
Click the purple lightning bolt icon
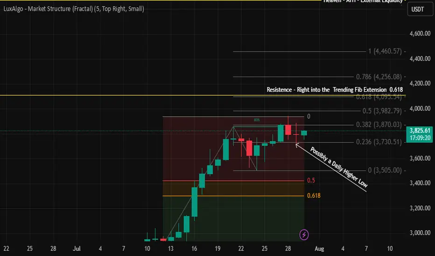(304, 235)
